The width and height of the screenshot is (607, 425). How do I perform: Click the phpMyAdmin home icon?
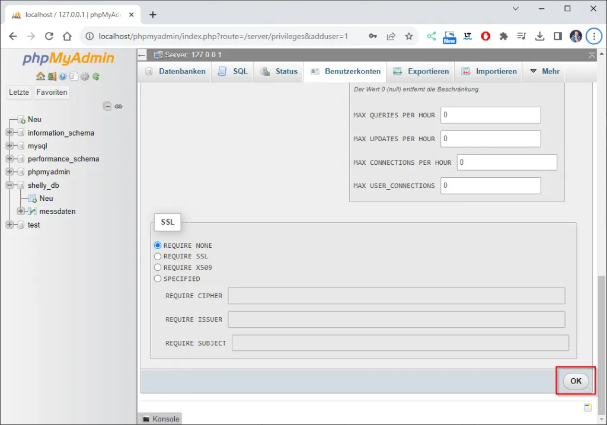(40, 76)
